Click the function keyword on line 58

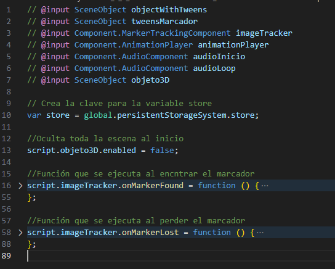[x=212, y=233]
